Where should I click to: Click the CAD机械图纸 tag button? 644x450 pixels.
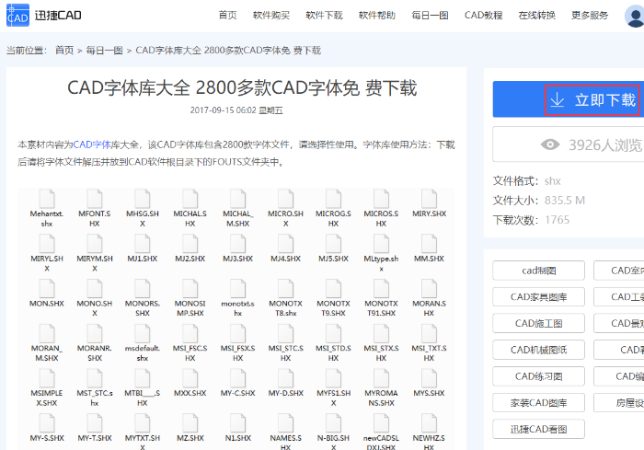(538, 350)
